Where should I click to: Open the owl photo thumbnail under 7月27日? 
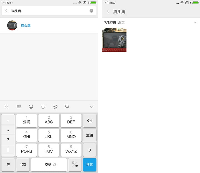tap(114, 40)
